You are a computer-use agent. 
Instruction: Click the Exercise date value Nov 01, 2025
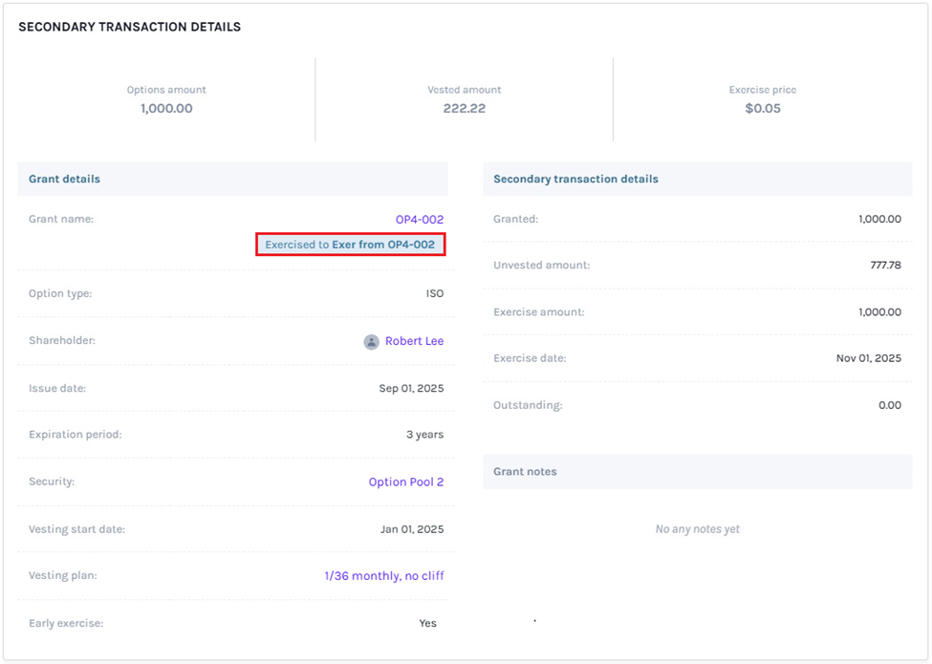(x=868, y=358)
